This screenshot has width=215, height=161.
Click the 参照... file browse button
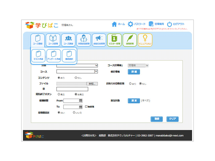coord(92,84)
